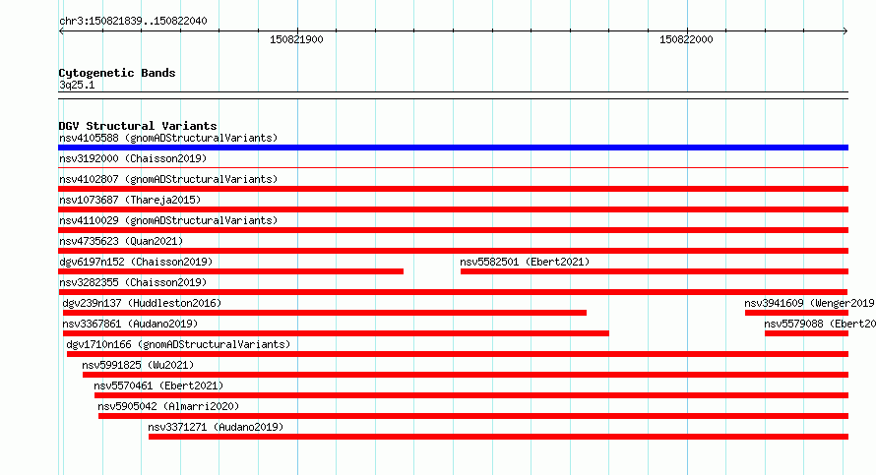Select the nsv4735623 (Quan2021) label

121,241
